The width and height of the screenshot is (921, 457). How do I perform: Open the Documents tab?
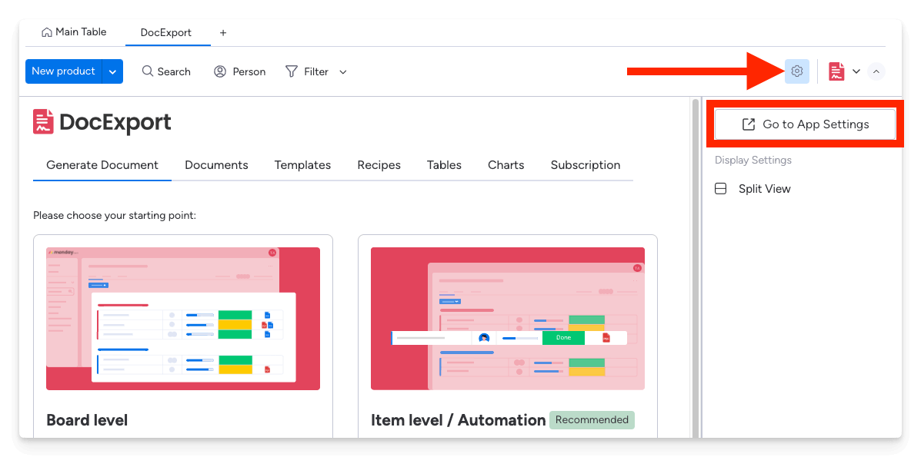click(216, 165)
